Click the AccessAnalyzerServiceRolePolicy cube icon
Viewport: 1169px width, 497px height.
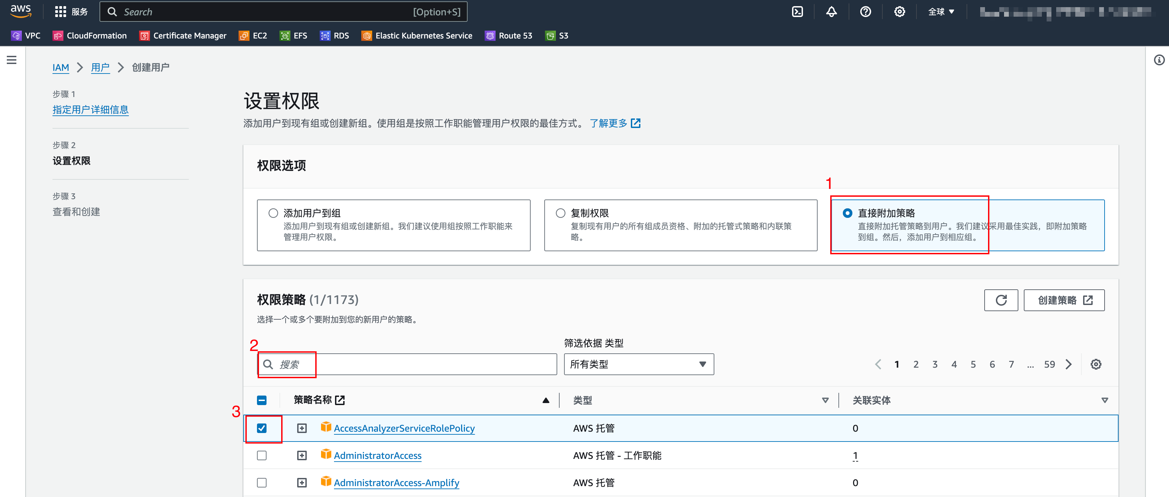(326, 427)
